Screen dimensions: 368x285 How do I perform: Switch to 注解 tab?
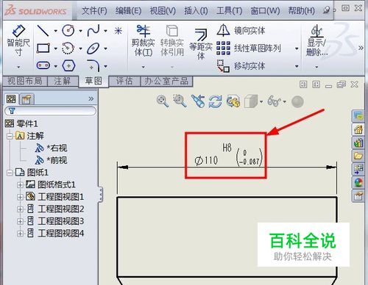(x=63, y=81)
